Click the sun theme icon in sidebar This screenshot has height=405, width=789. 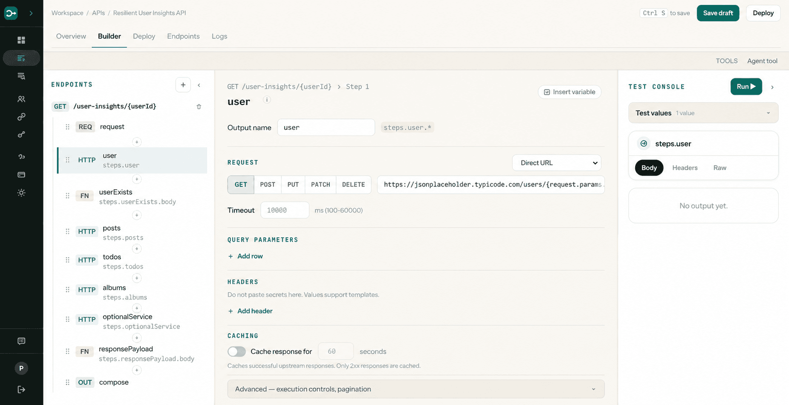point(21,193)
